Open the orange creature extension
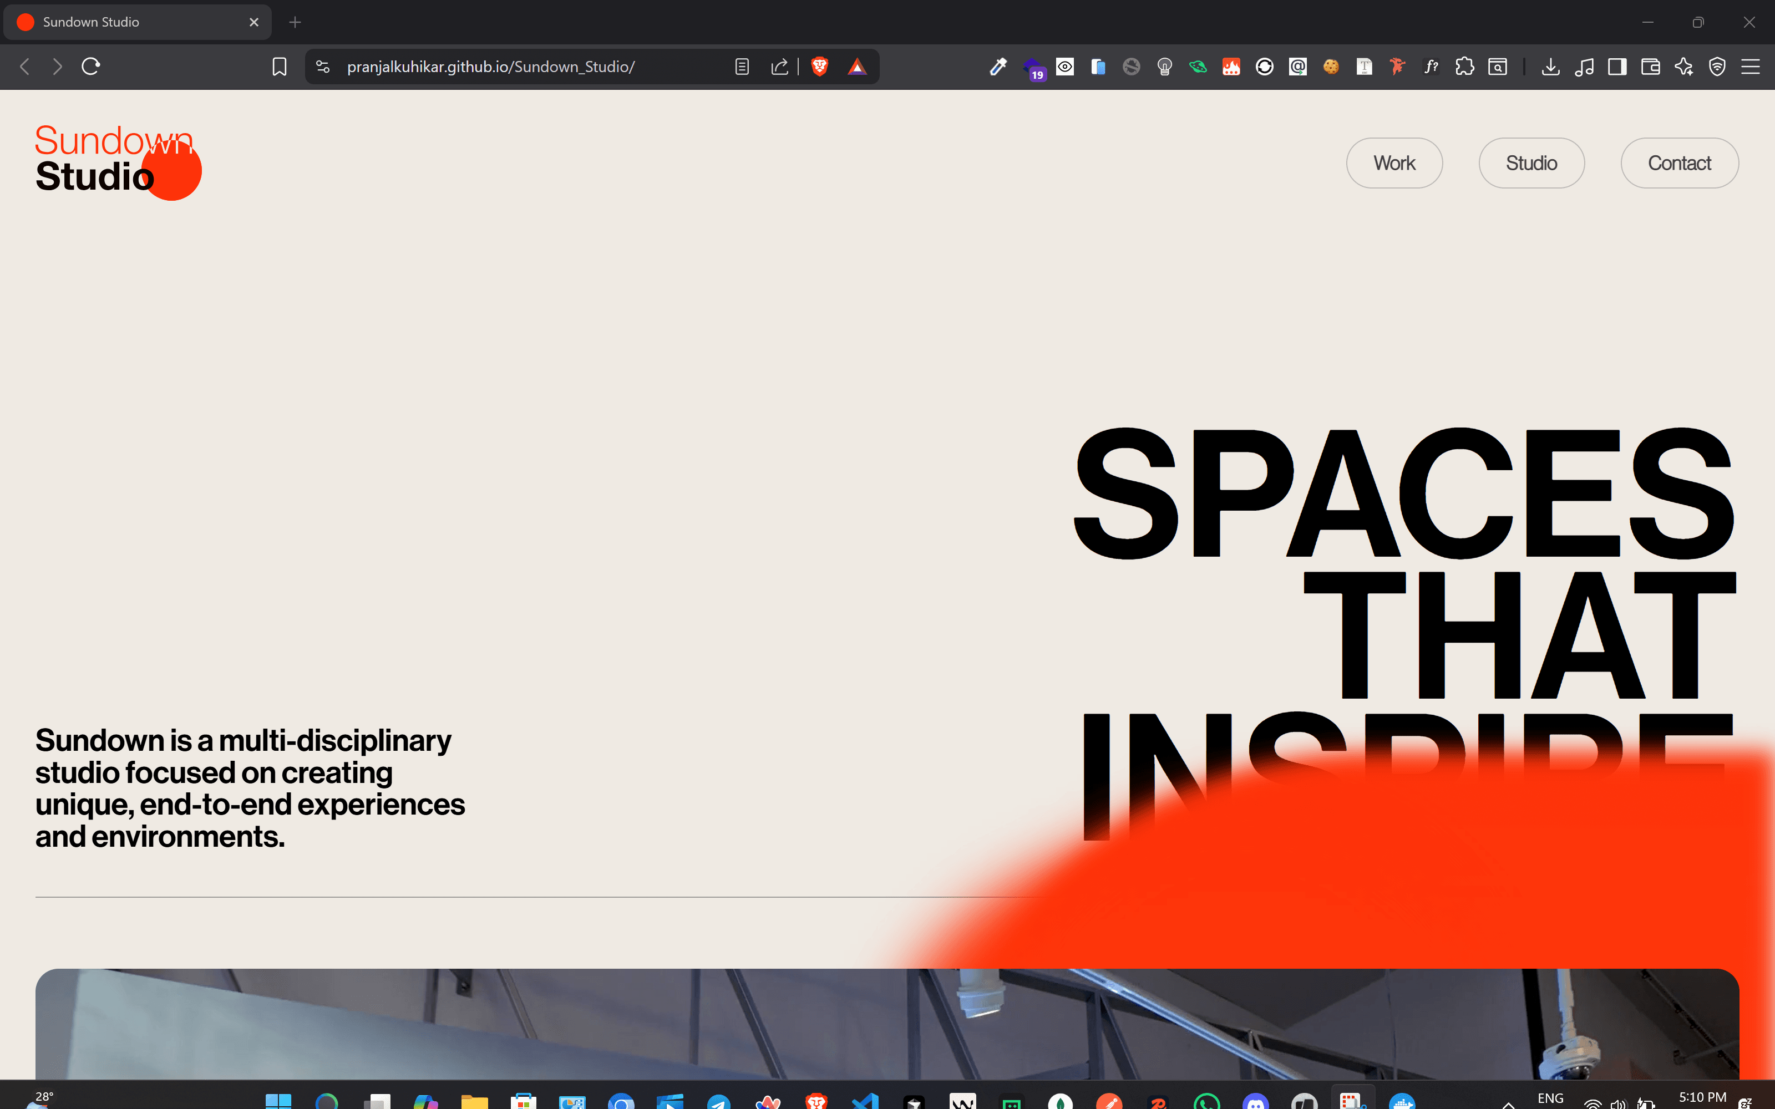 tap(1397, 67)
